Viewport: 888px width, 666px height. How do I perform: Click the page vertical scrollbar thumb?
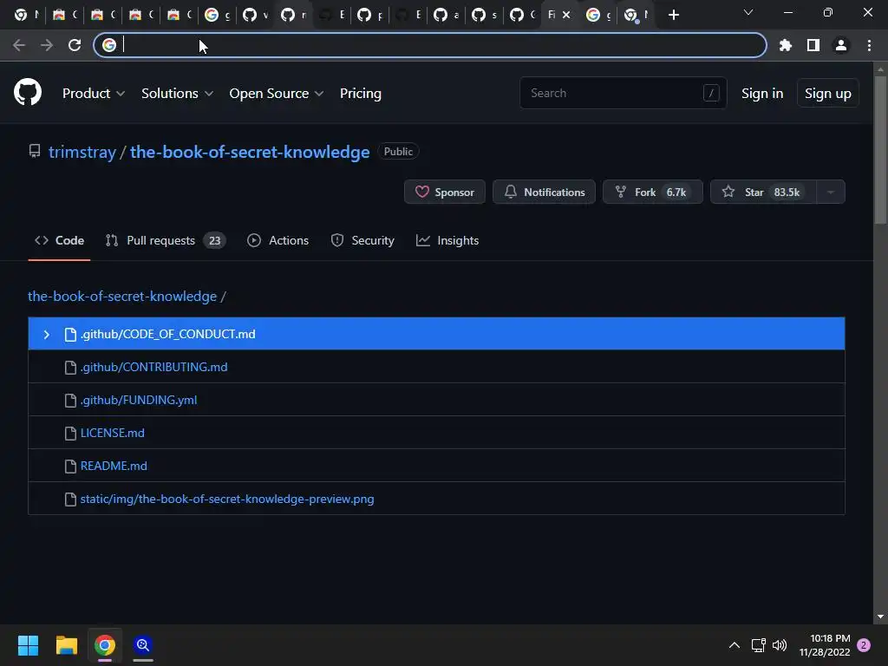[x=880, y=150]
